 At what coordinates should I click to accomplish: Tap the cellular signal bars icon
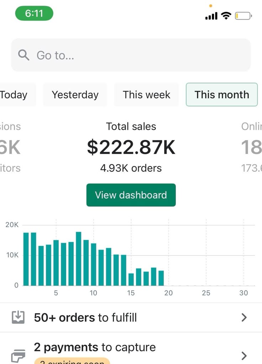click(211, 16)
